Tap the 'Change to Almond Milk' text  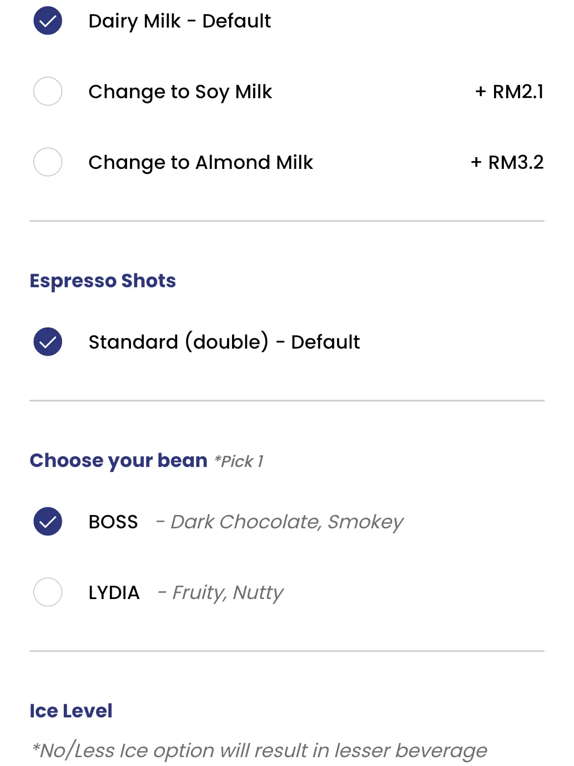(200, 163)
